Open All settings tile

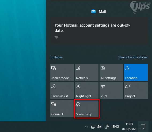coord(111,72)
